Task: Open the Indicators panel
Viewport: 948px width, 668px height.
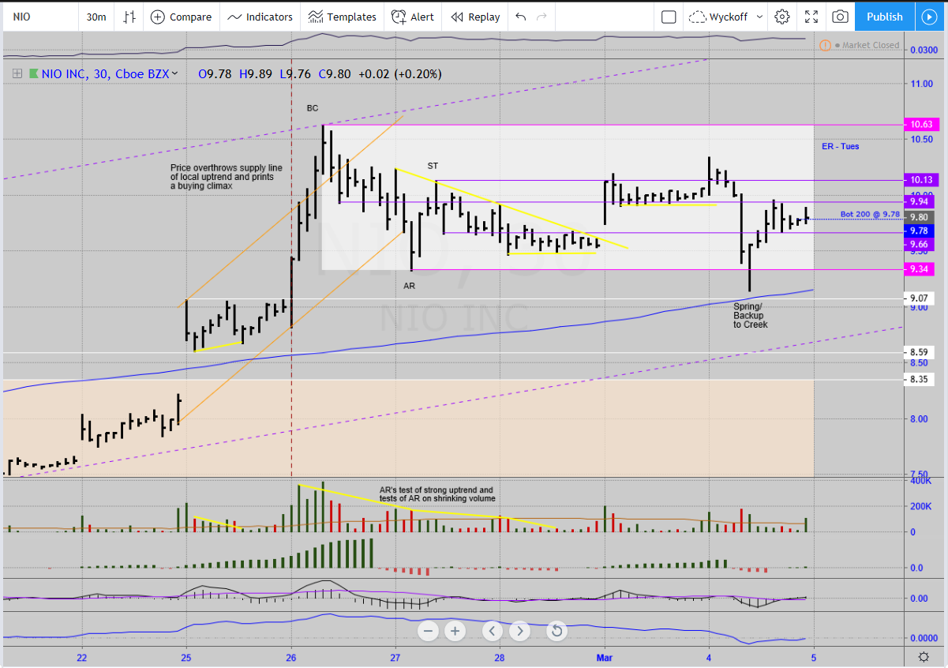Action: (260, 17)
